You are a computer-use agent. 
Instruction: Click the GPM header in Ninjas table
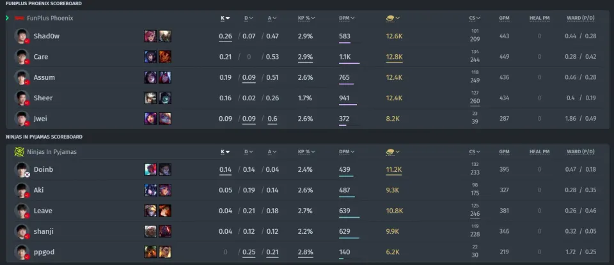tap(505, 151)
